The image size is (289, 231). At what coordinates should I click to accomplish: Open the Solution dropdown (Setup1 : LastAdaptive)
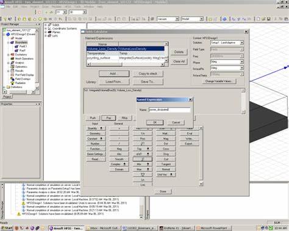tap(242, 43)
